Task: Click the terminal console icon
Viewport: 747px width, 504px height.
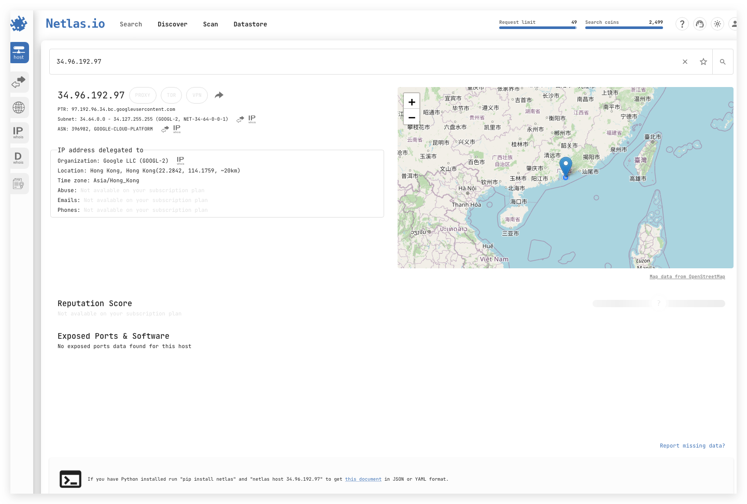Action: (71, 479)
